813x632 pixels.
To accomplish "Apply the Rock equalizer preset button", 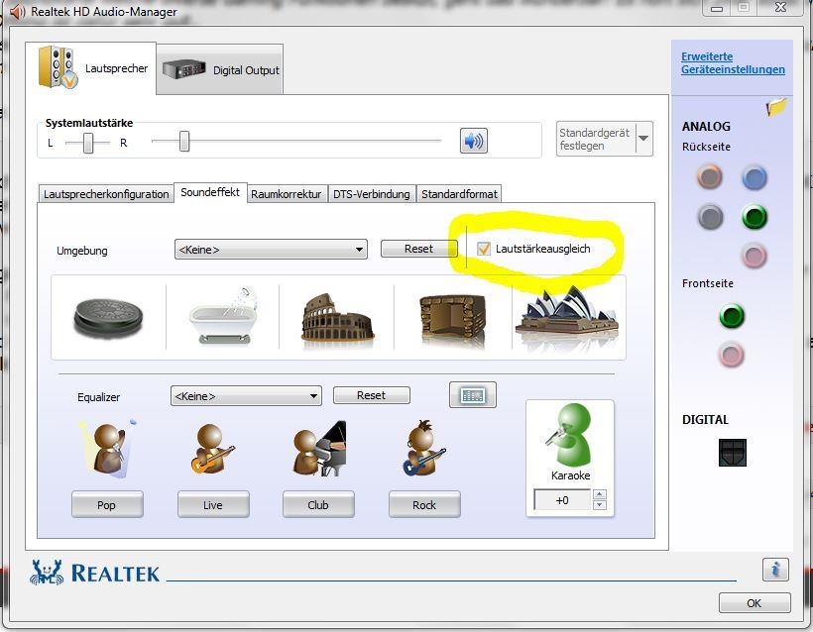I will (x=424, y=504).
